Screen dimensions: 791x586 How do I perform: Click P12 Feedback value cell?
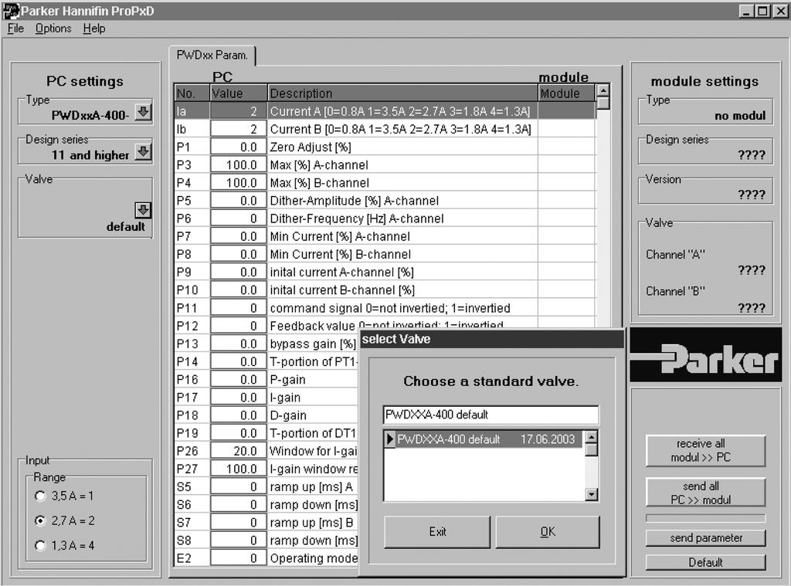[238, 326]
